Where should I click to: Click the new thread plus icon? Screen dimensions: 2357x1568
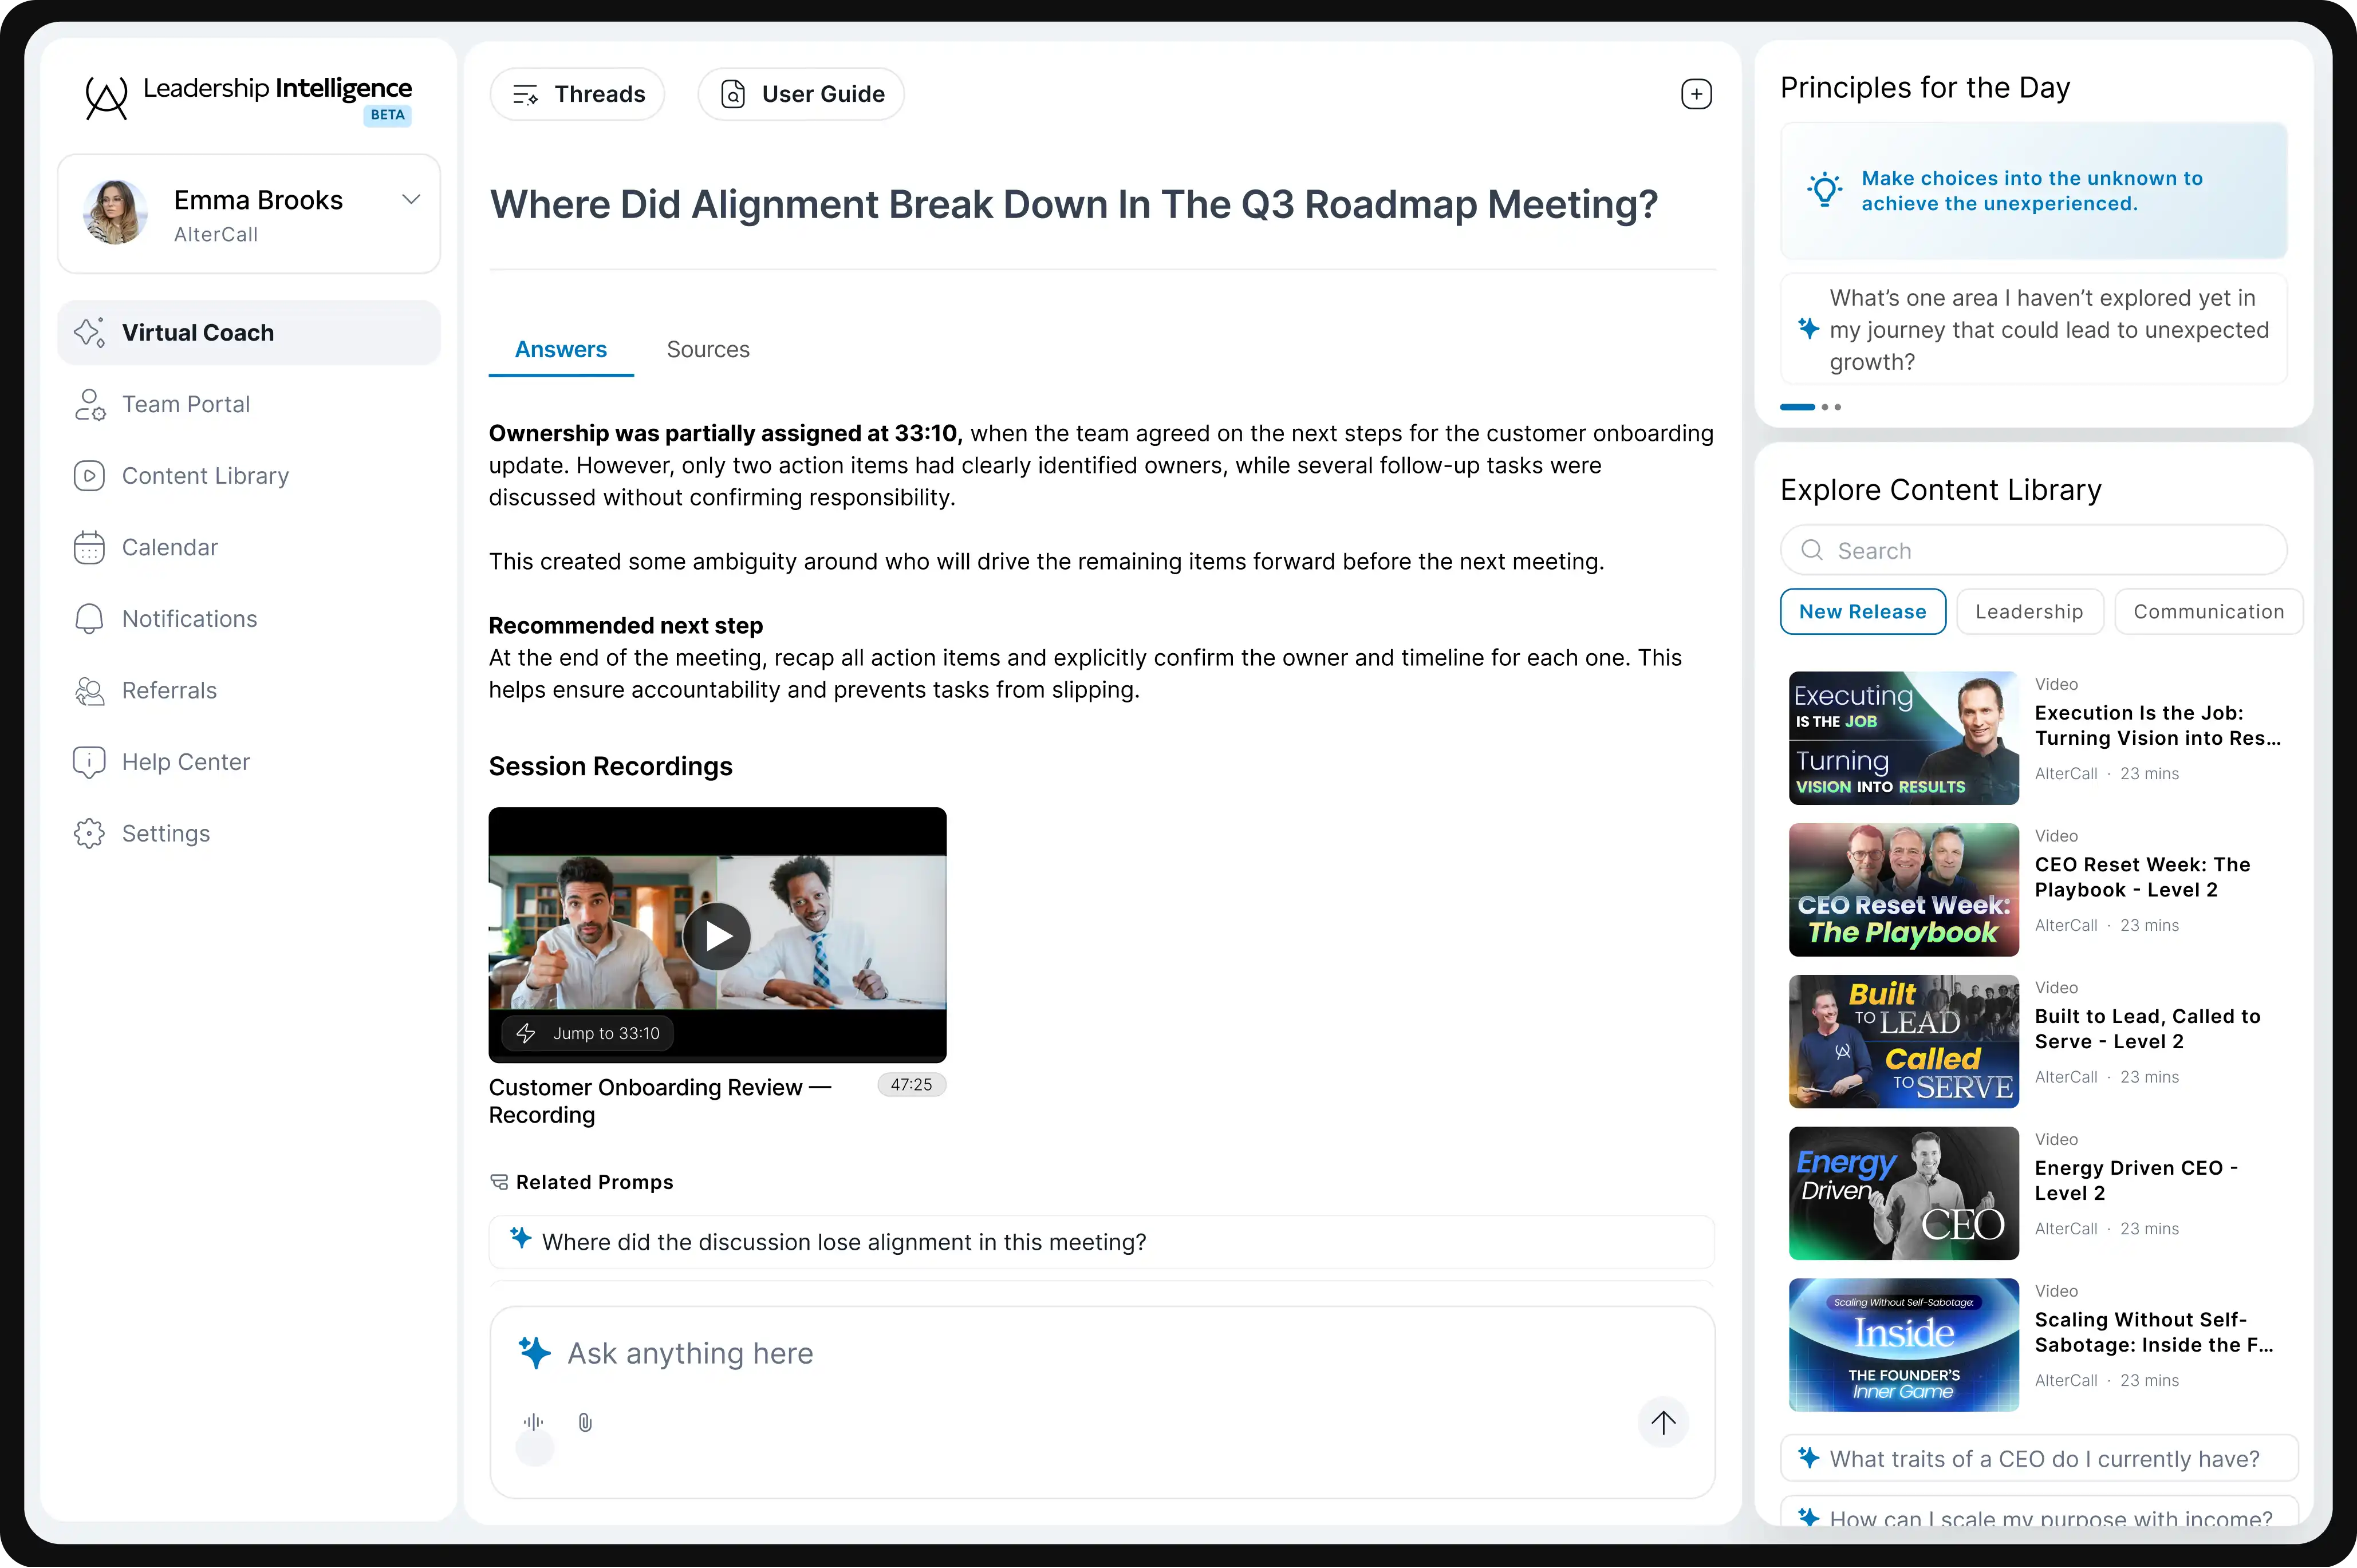click(x=1696, y=94)
